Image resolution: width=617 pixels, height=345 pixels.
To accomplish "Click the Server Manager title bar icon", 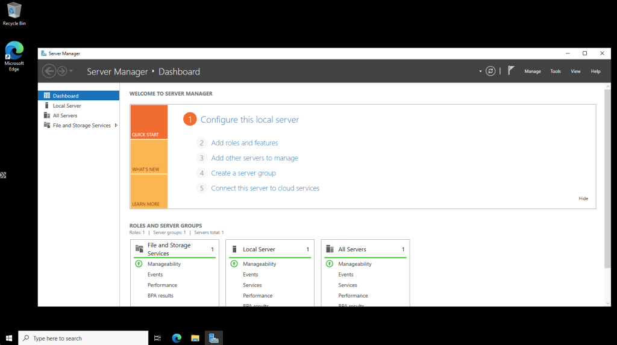I will [43, 53].
